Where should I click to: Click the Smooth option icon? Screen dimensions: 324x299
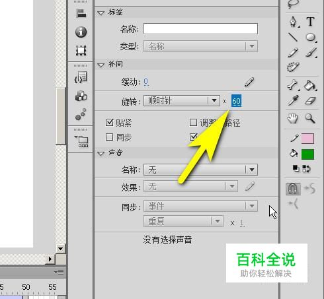coord(309,188)
